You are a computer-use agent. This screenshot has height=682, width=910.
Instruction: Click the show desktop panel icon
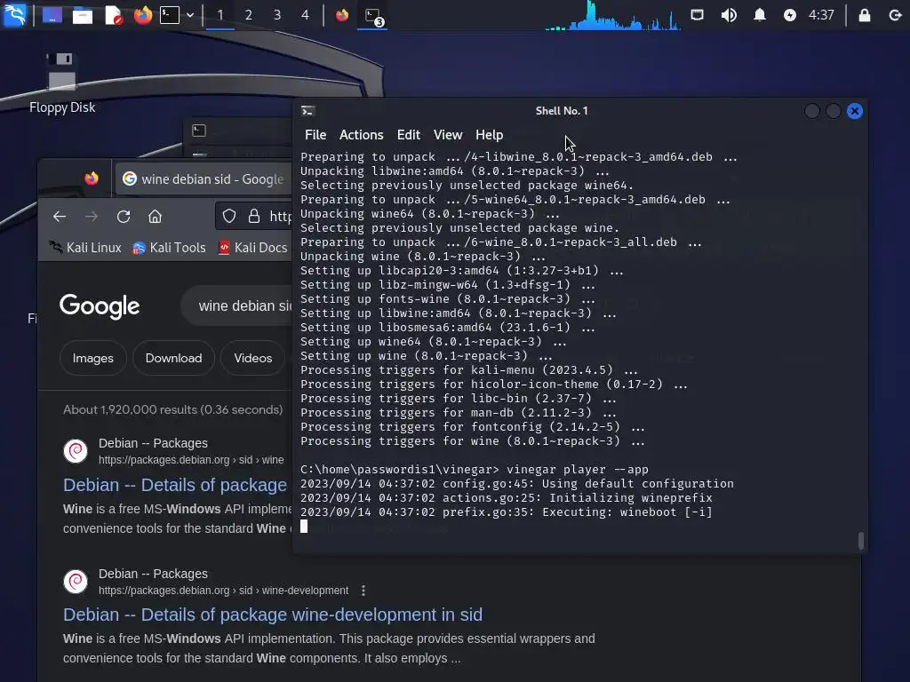pos(52,14)
